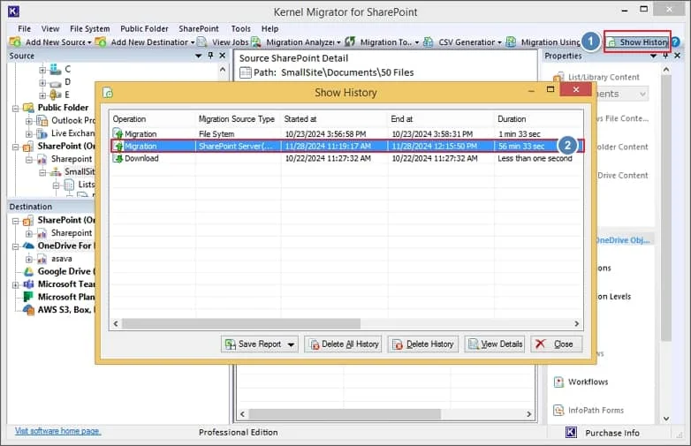Viewport: 691px width, 446px height.
Task: Open the Public Folder menu
Action: pyautogui.click(x=145, y=28)
